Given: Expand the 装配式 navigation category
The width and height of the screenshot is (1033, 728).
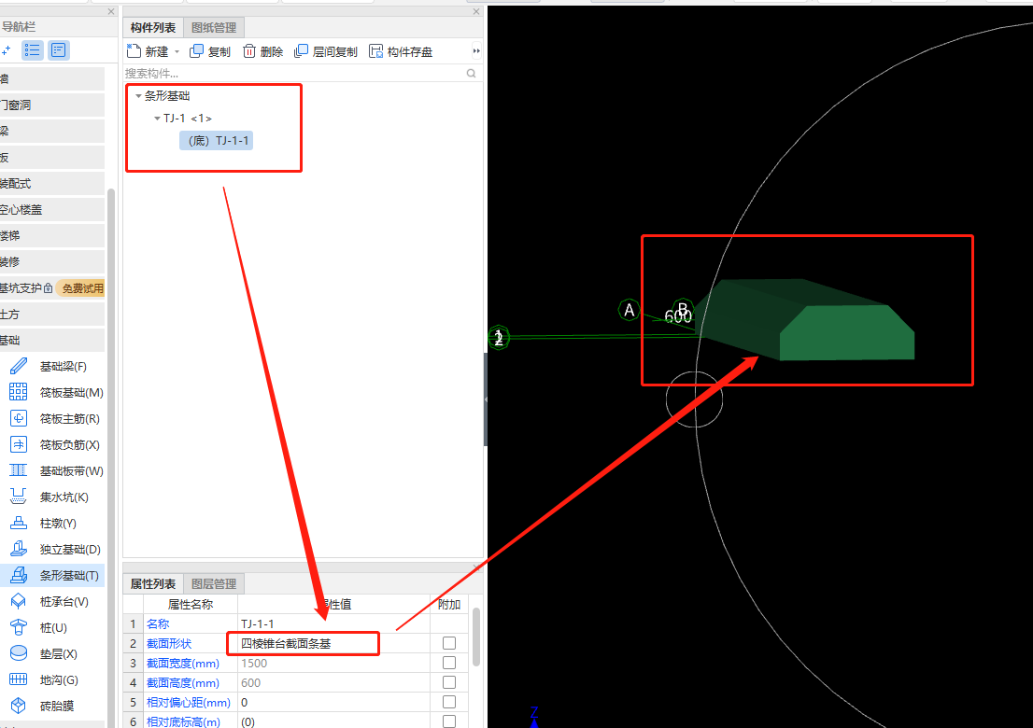Looking at the screenshot, I should tap(52, 184).
